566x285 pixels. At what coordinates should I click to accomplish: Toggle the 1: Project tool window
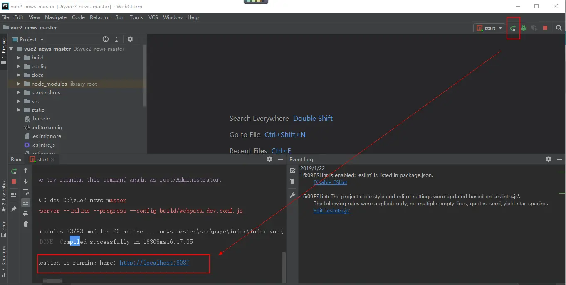pos(4,51)
